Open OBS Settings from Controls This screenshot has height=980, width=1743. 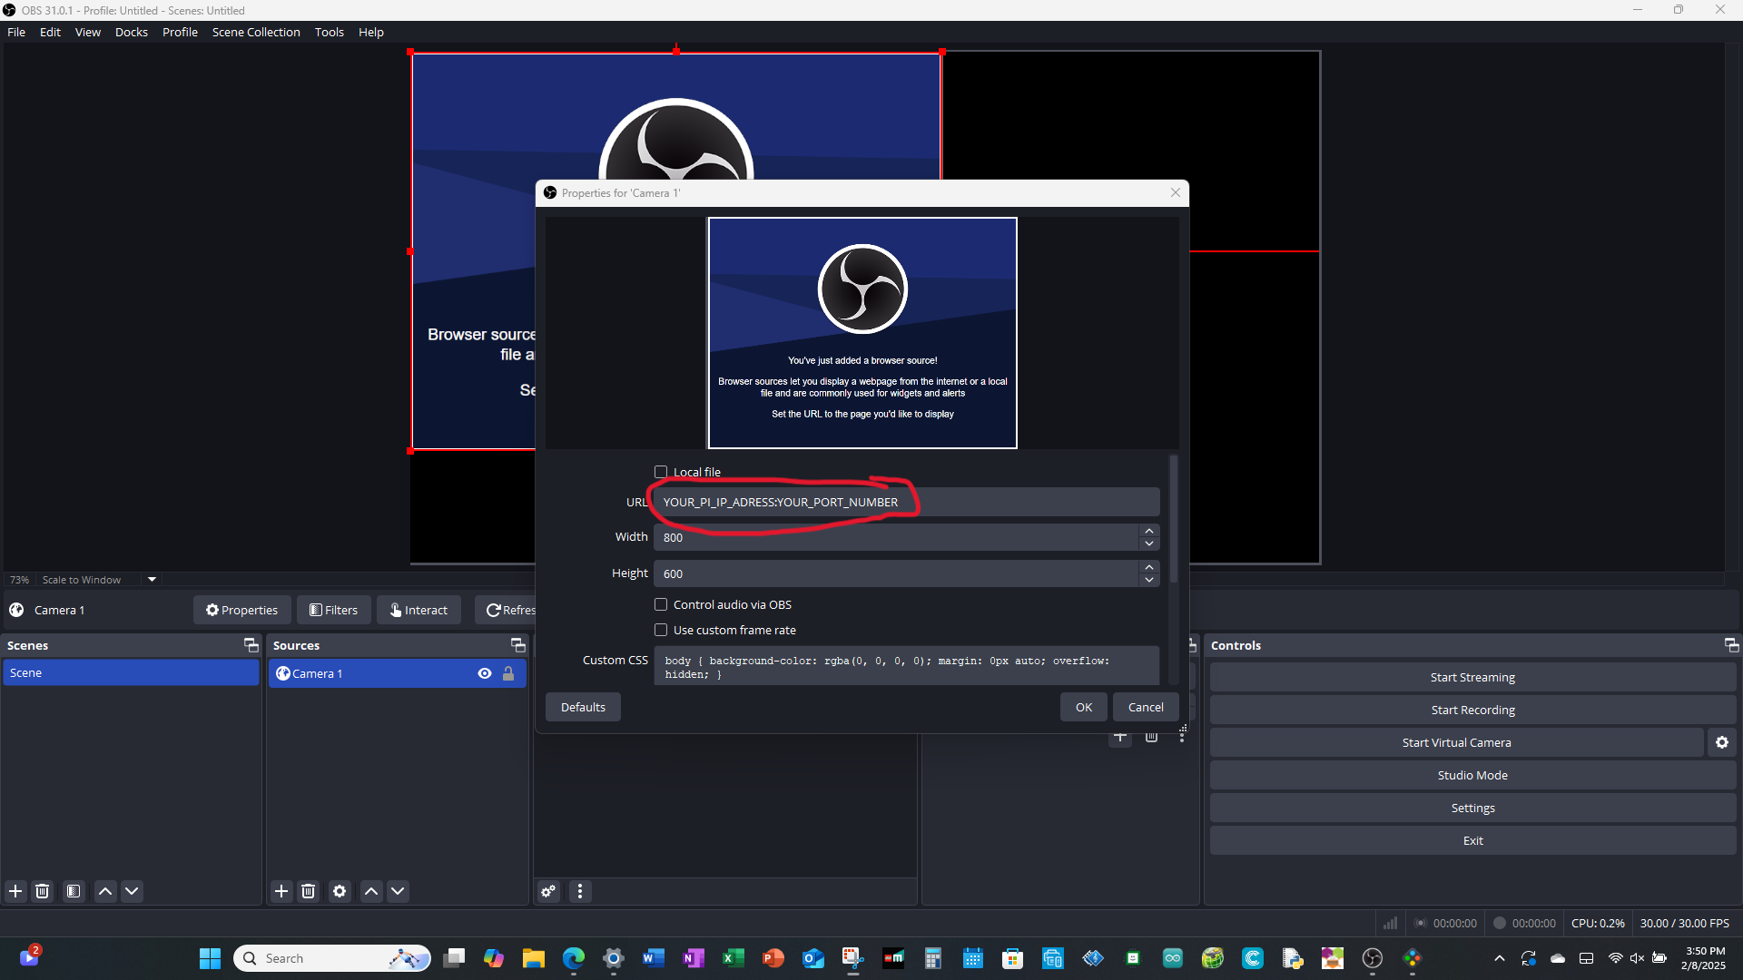point(1472,808)
